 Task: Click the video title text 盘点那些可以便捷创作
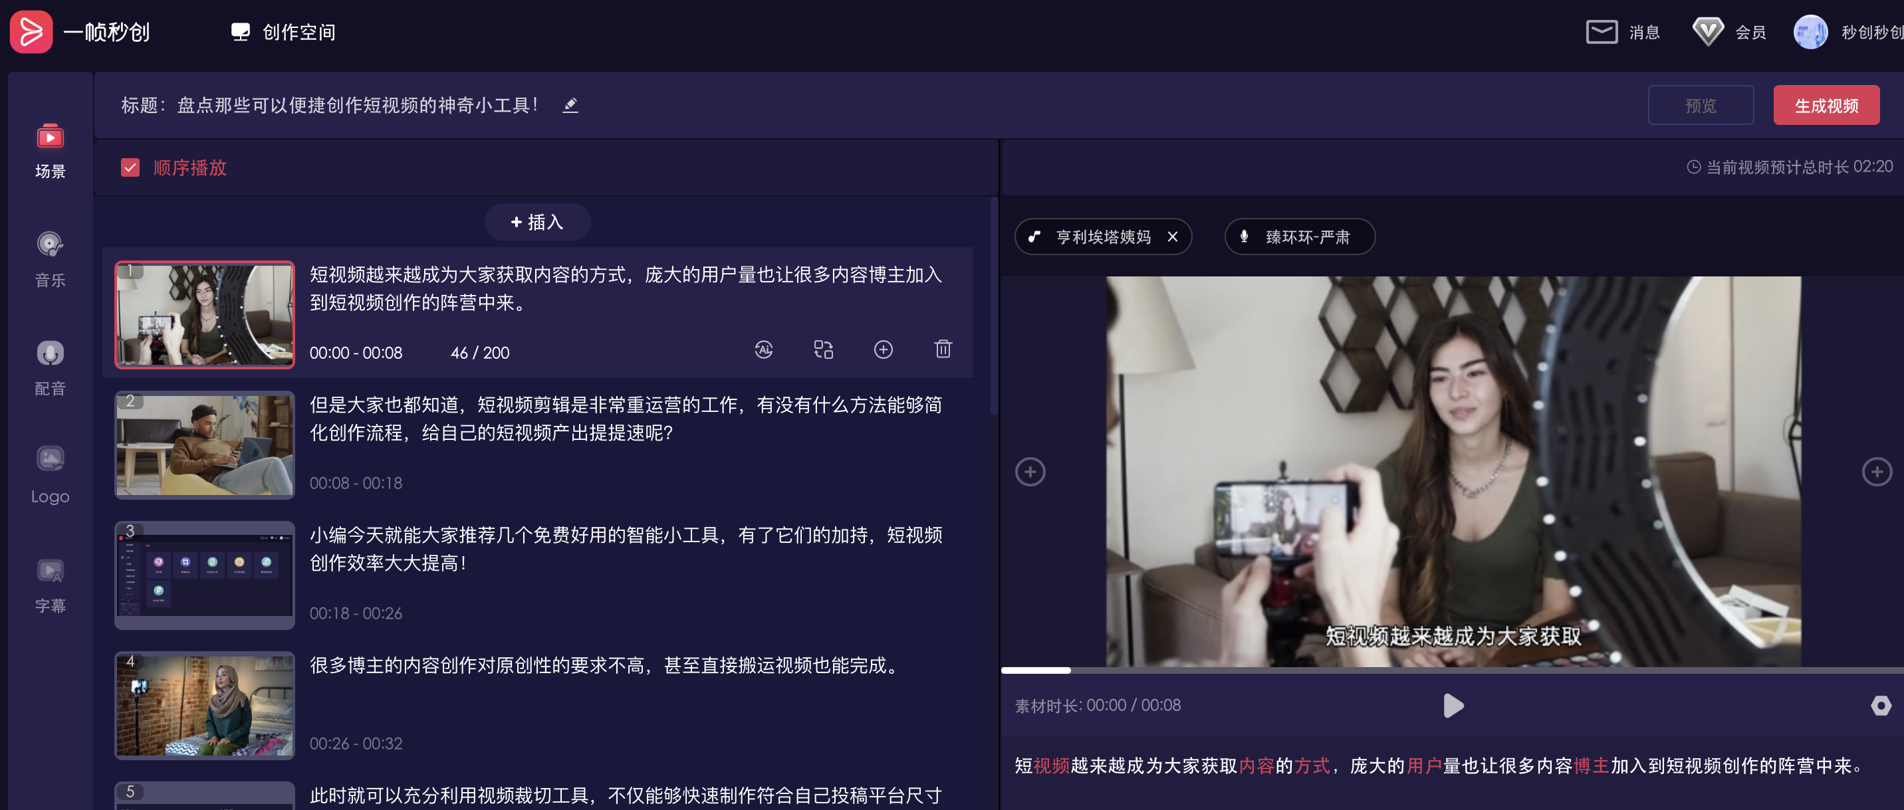pos(358,106)
